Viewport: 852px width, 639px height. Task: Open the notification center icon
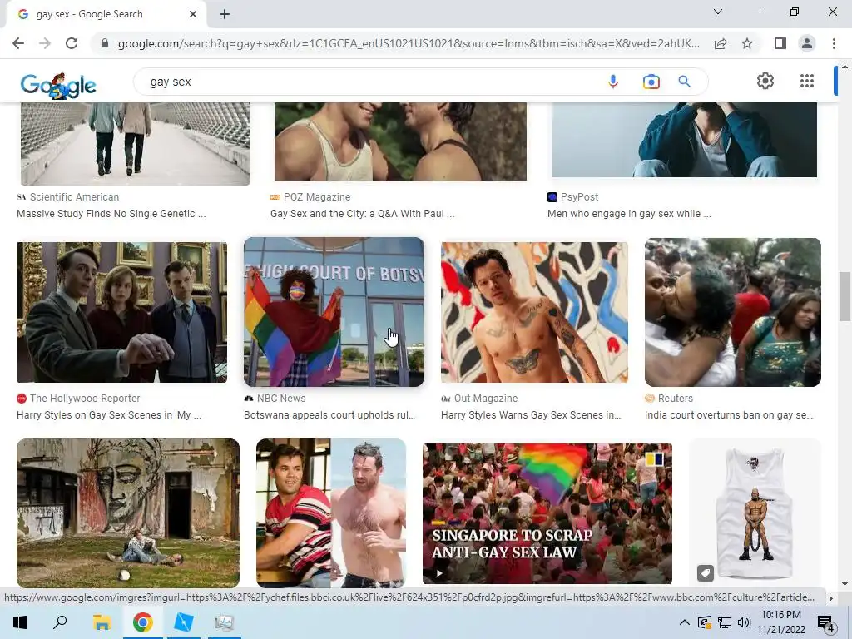coord(826,623)
